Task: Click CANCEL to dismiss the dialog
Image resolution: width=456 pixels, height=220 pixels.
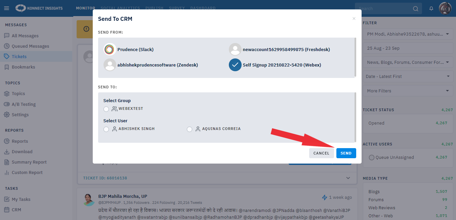Action: tap(321, 153)
